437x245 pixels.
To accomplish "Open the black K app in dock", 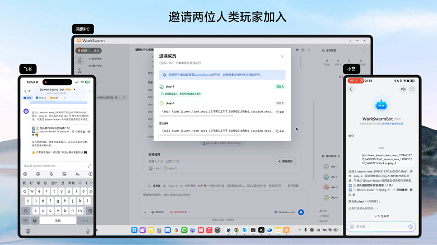I will coord(262,230).
